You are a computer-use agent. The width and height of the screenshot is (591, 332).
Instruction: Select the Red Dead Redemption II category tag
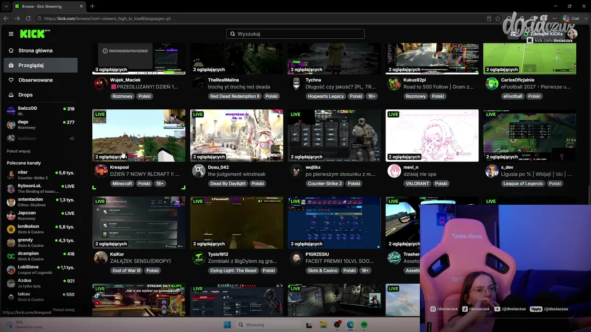coord(235,96)
